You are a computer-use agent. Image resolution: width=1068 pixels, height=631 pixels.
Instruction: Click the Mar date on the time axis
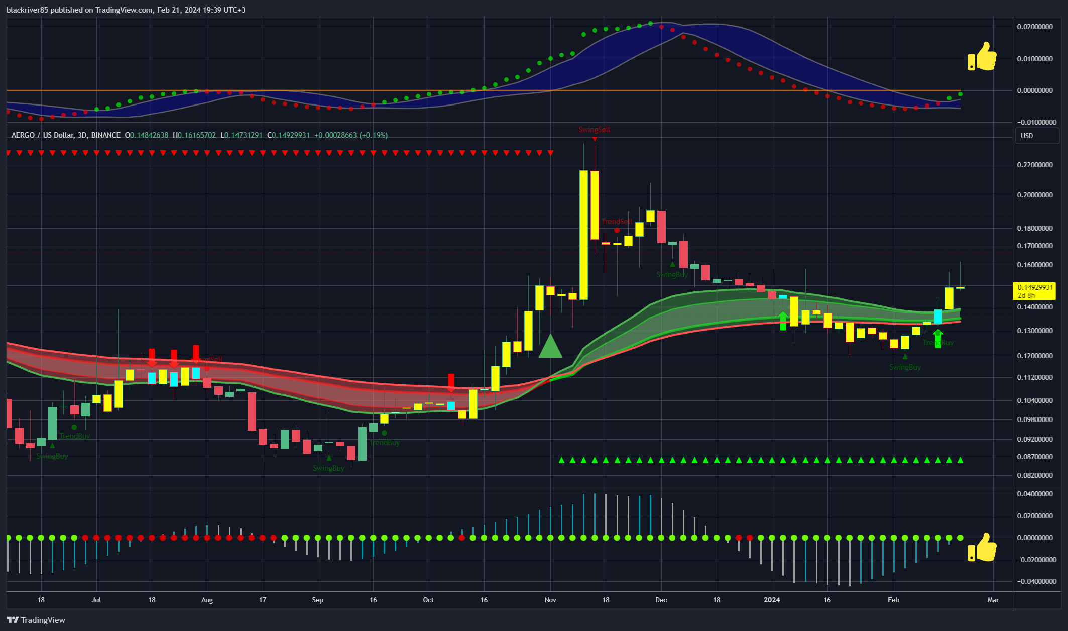pos(993,600)
